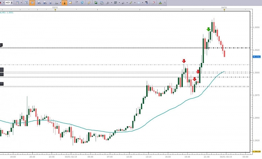Click the green person icon in toolbar

[160, 3]
